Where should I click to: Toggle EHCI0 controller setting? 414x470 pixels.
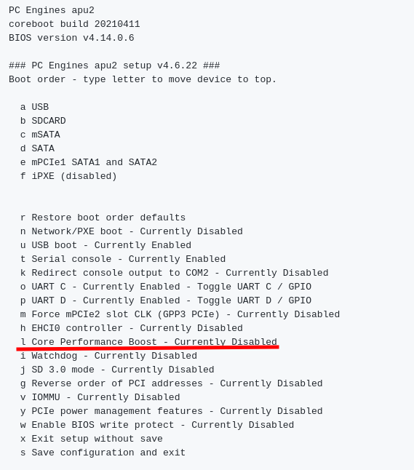point(131,328)
